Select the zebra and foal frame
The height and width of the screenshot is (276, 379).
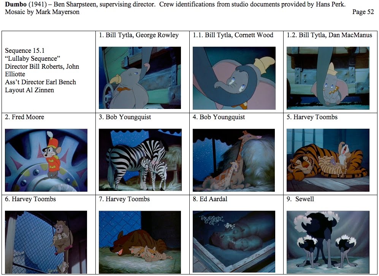(140, 160)
